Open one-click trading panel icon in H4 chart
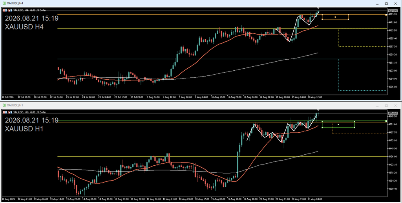This screenshot has width=402, height=203. [x=5, y=10]
